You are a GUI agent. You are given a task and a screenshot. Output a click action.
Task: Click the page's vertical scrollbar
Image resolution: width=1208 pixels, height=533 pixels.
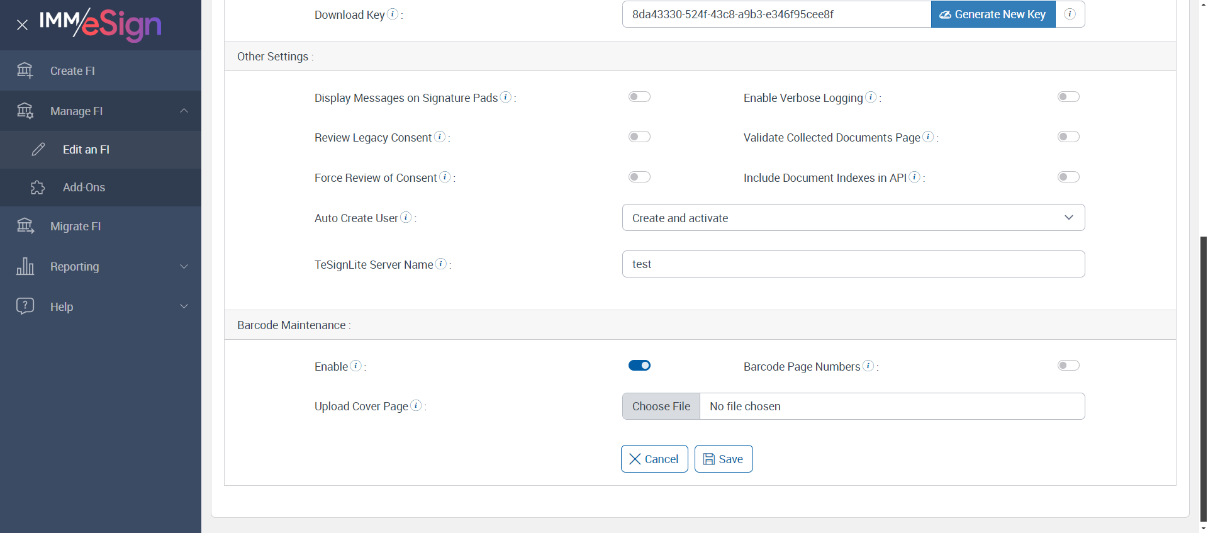pos(1203,378)
